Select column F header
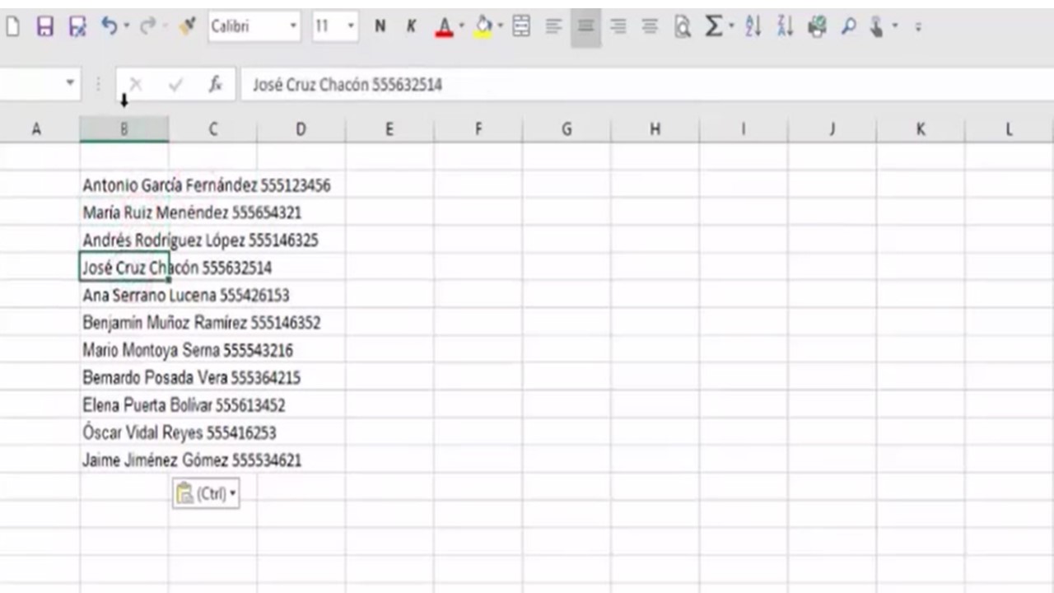The image size is (1054, 593). tap(478, 129)
